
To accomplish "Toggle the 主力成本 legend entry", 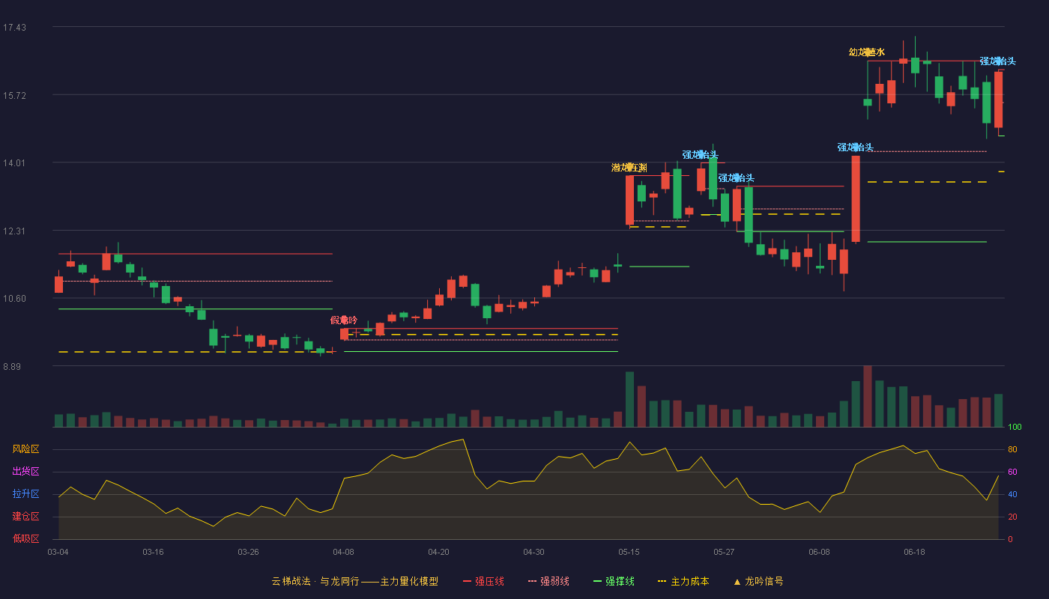I will pyautogui.click(x=683, y=581).
